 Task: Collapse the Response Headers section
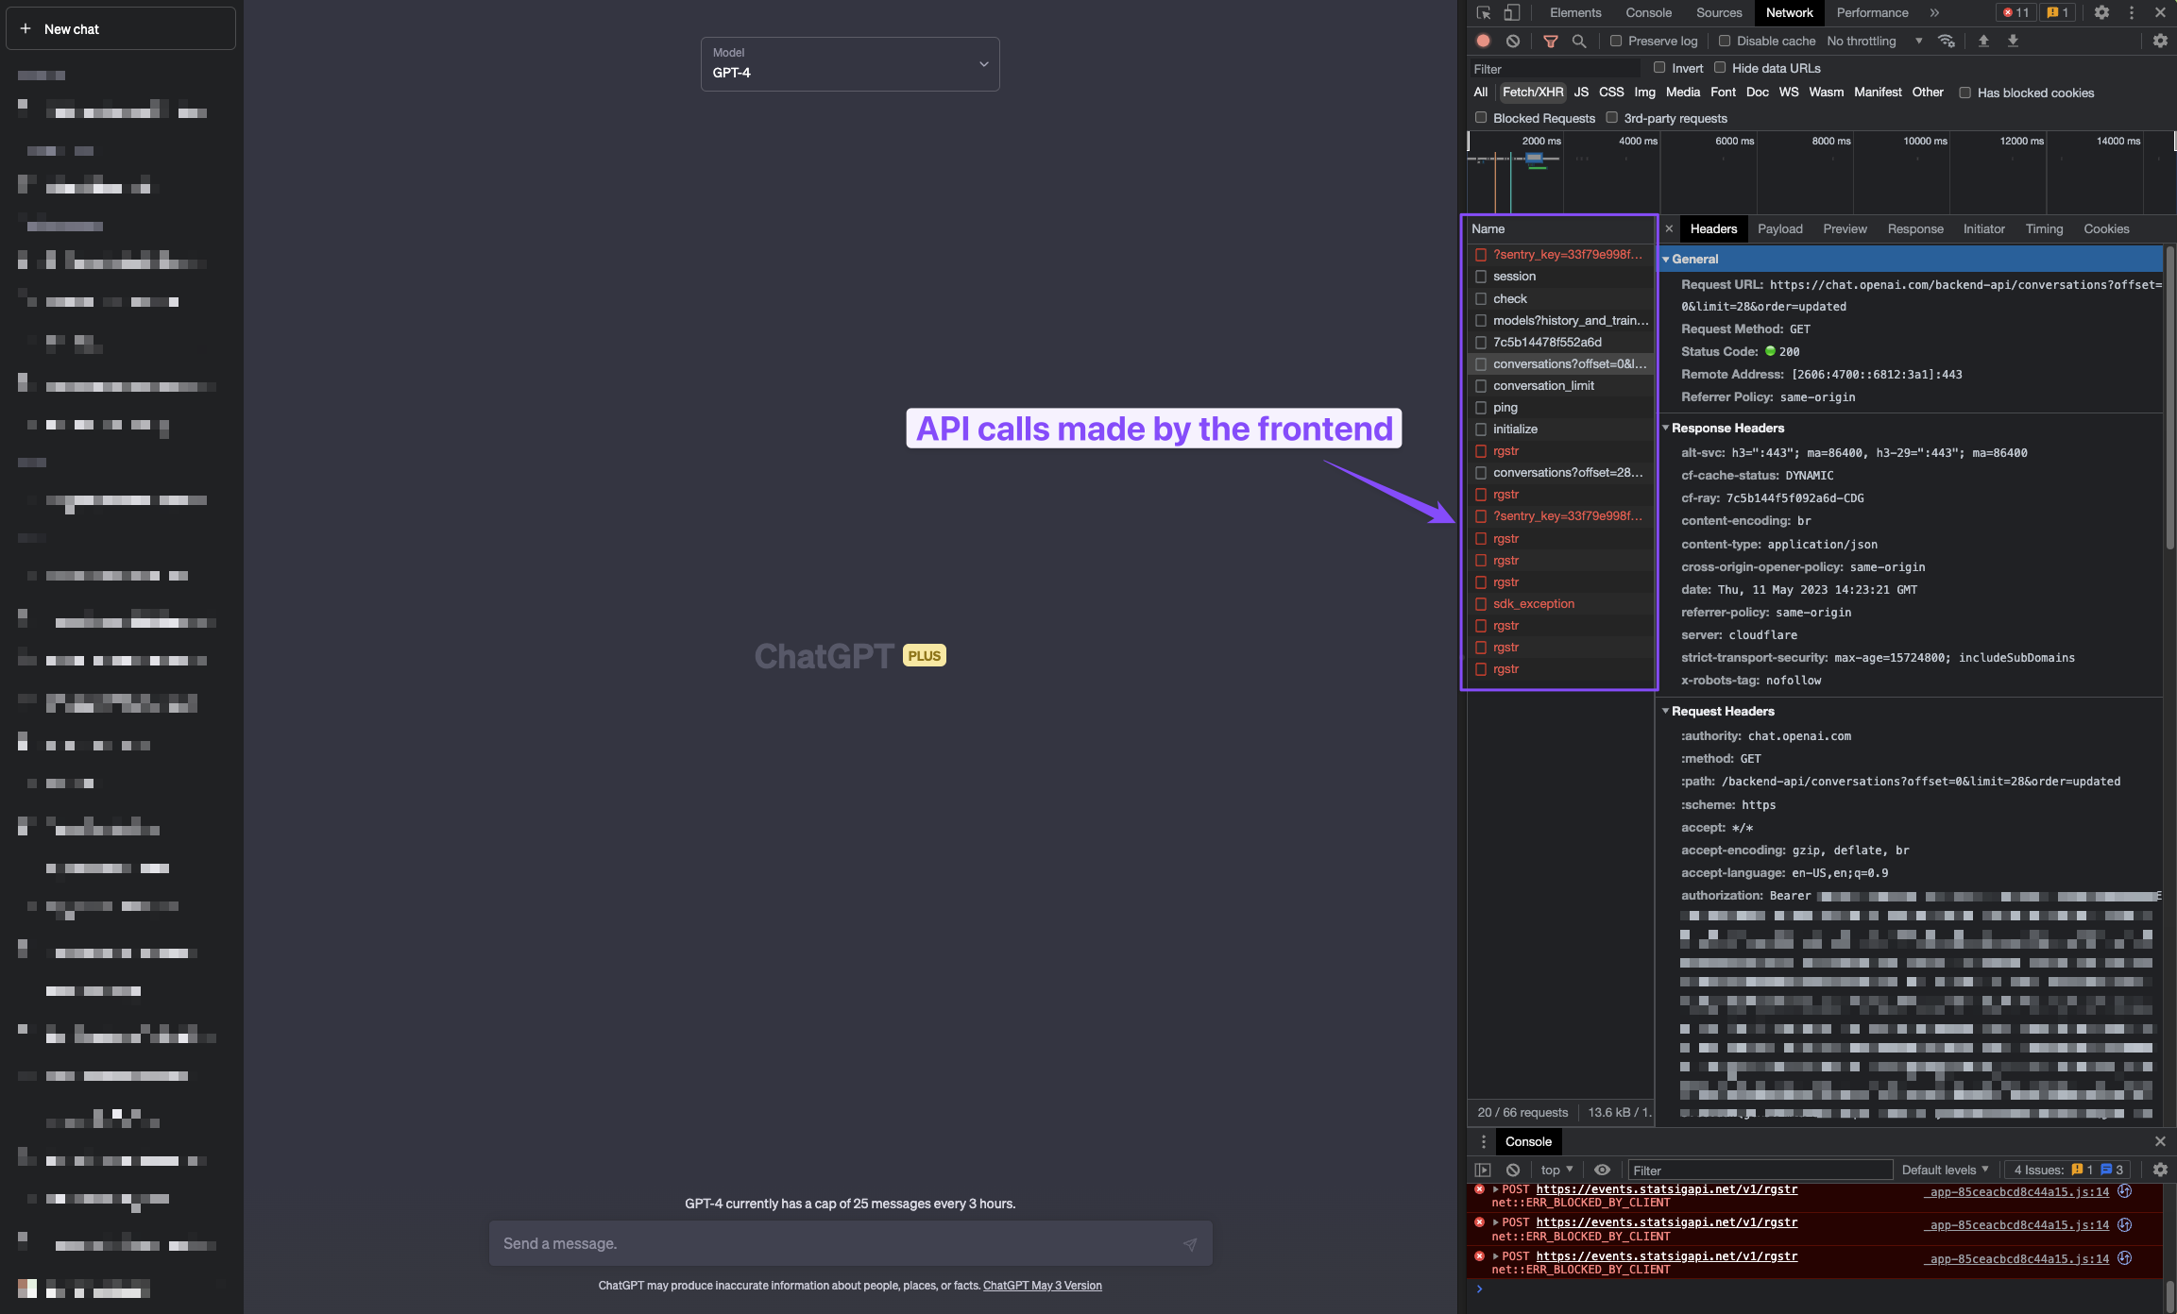(1666, 428)
